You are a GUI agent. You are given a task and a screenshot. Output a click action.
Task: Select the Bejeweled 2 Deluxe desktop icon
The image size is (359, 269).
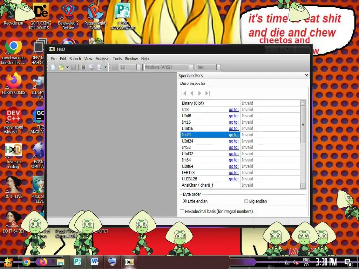point(68,16)
